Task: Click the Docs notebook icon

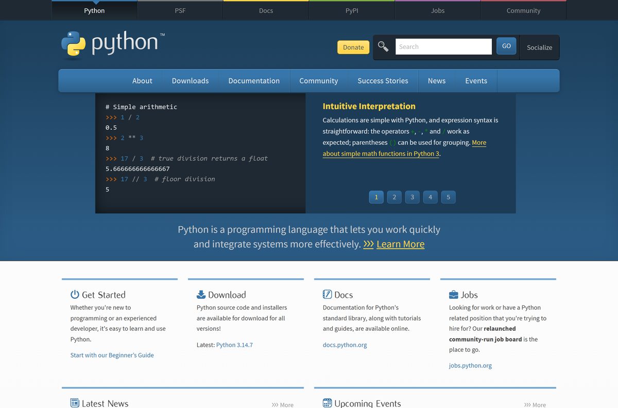Action: [327, 295]
